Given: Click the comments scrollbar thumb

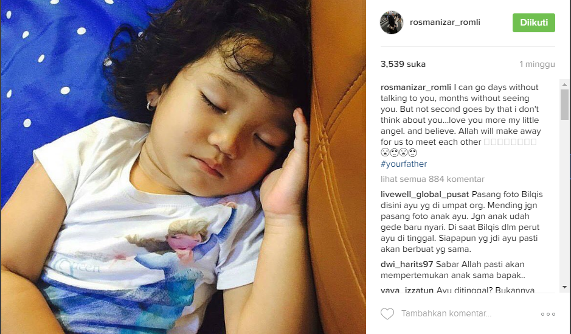Looking at the screenshot, I should coord(564,104).
